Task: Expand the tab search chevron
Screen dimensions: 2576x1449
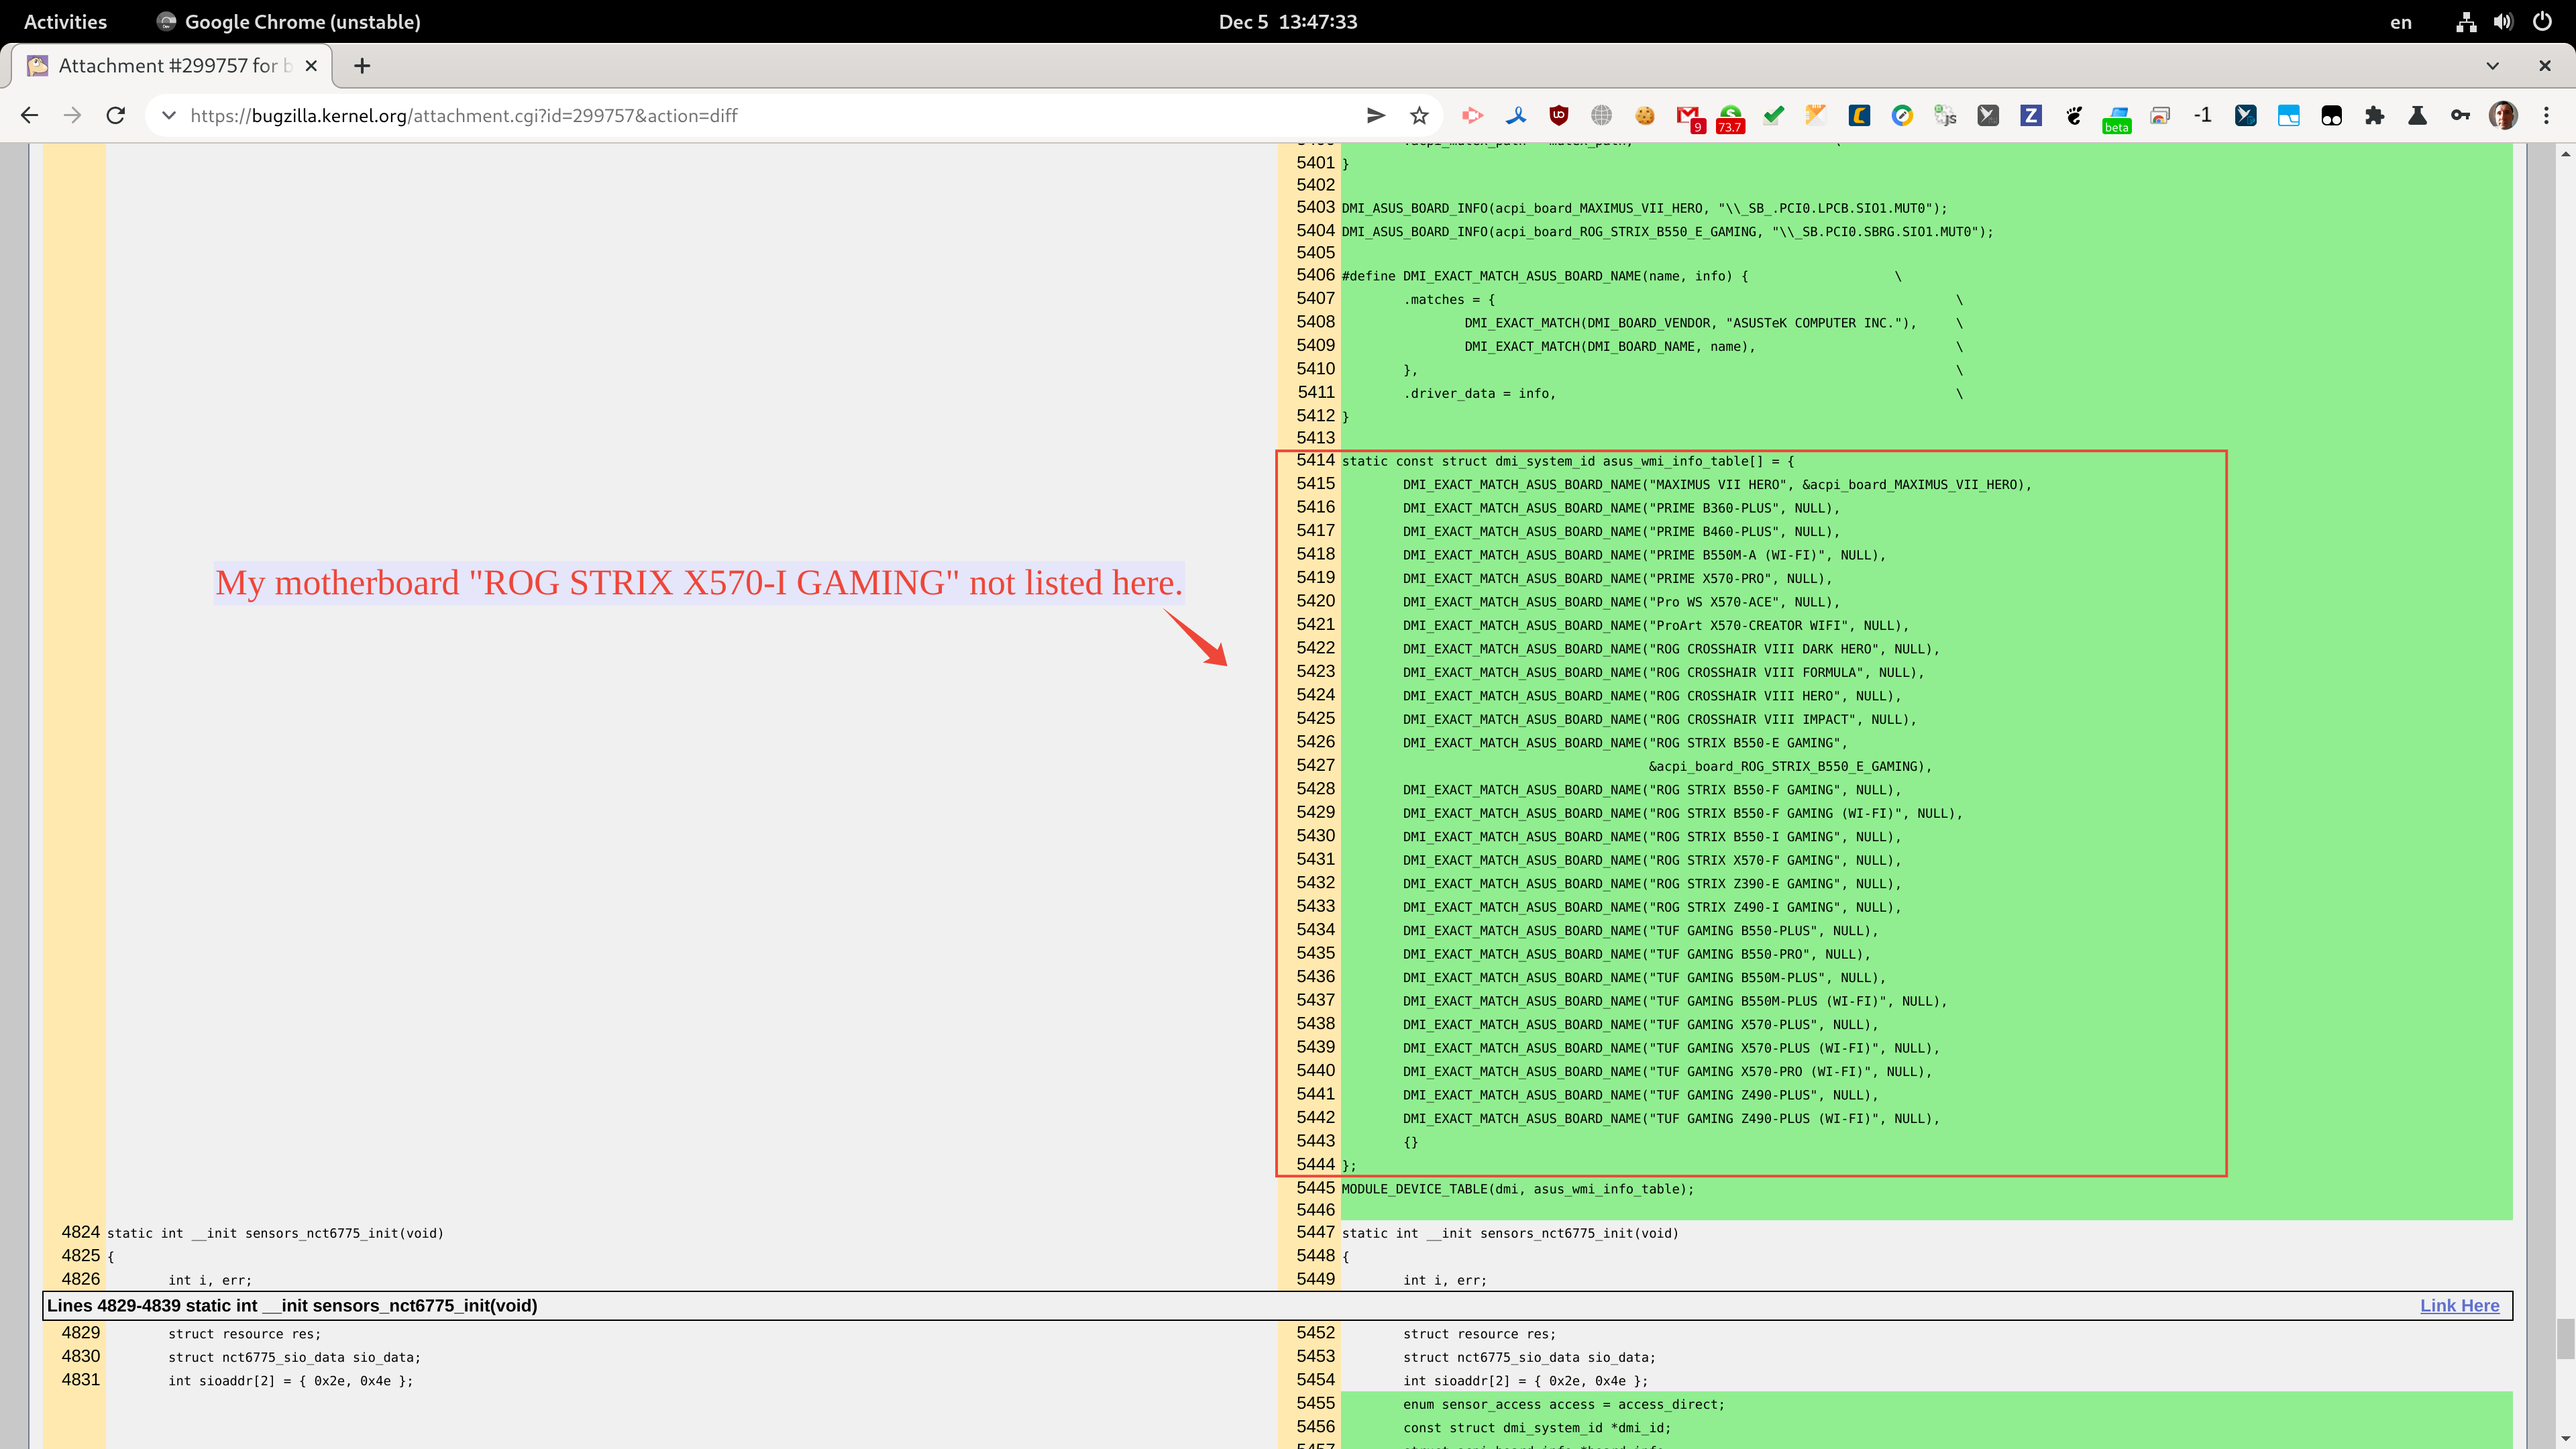Action: point(2492,66)
